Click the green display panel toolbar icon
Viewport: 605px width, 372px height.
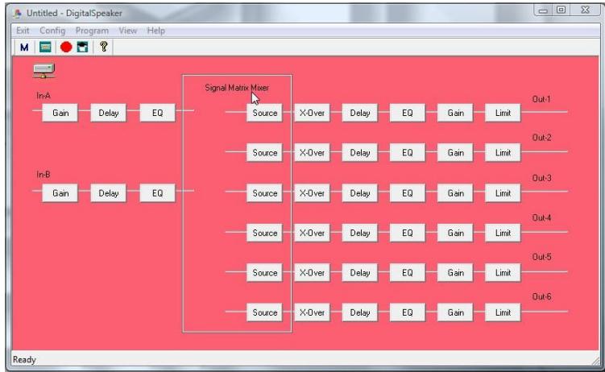pyautogui.click(x=45, y=48)
